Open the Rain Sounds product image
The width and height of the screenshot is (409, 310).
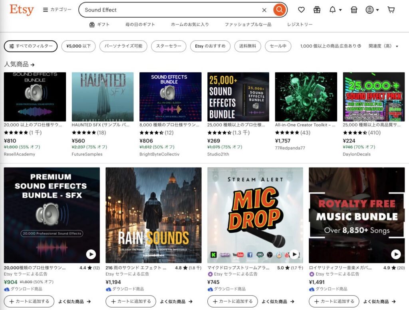tap(153, 215)
